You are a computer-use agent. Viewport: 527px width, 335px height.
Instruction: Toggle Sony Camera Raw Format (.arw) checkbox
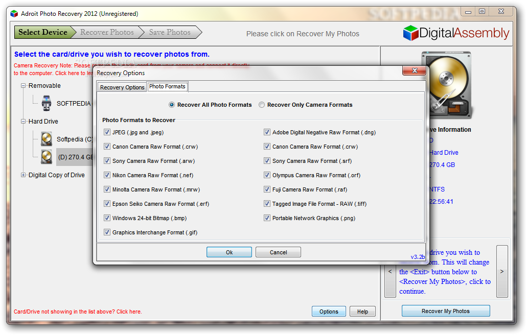click(x=107, y=161)
